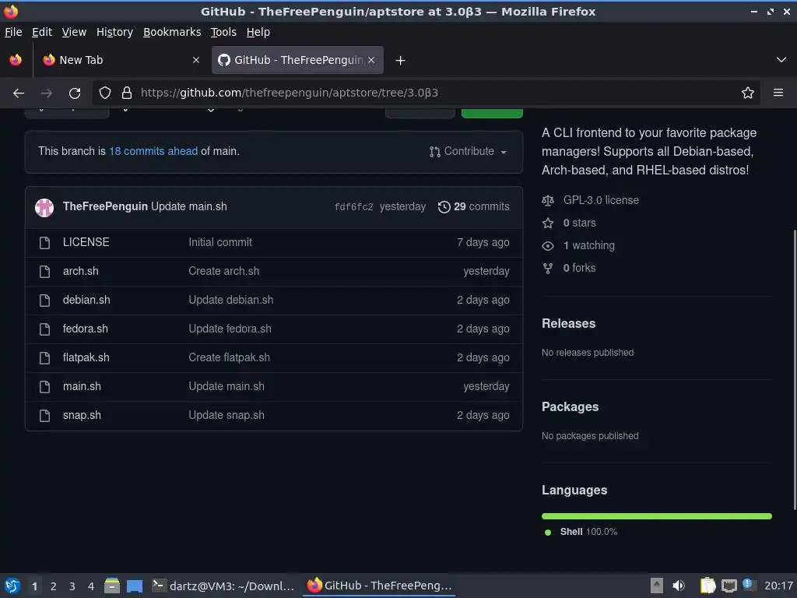This screenshot has height=598, width=797.
Task: Open the Packages heading link
Action: pyautogui.click(x=570, y=406)
